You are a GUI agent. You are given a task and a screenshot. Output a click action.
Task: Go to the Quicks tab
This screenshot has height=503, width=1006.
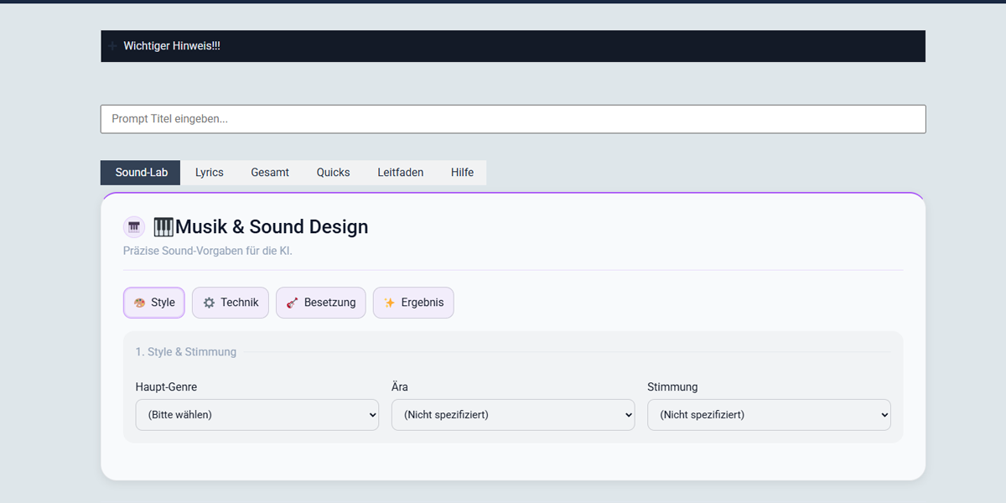[x=333, y=173]
